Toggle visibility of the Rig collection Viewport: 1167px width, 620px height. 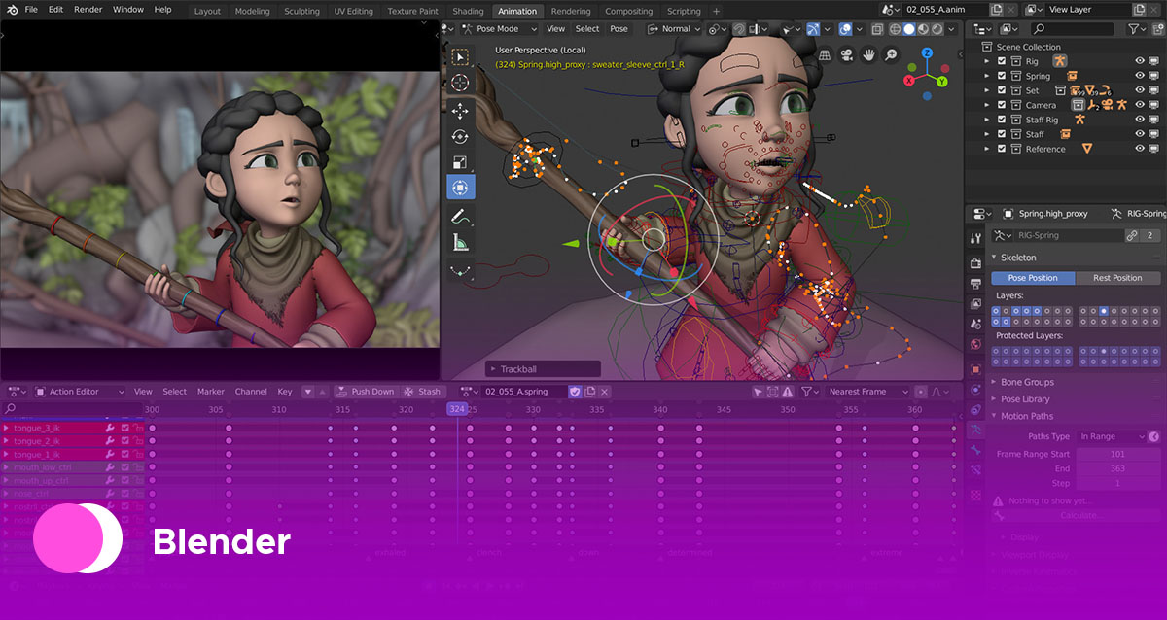click(1140, 61)
